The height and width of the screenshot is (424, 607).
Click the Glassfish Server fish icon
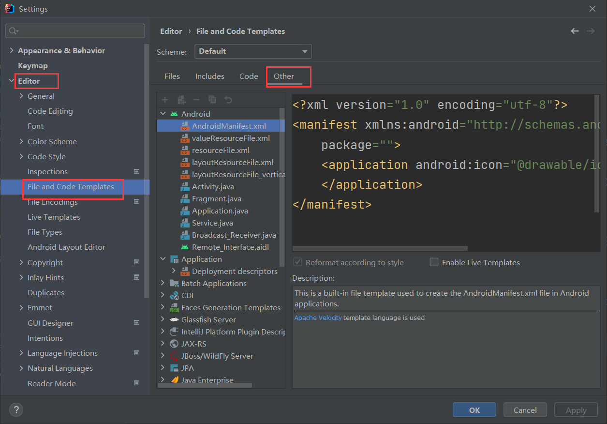174,320
